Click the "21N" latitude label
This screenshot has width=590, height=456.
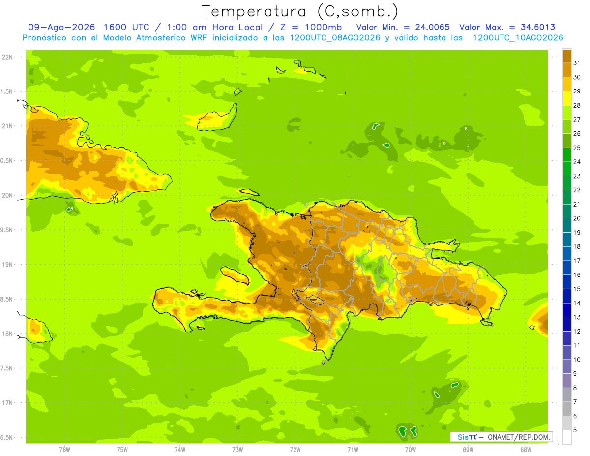[7, 126]
